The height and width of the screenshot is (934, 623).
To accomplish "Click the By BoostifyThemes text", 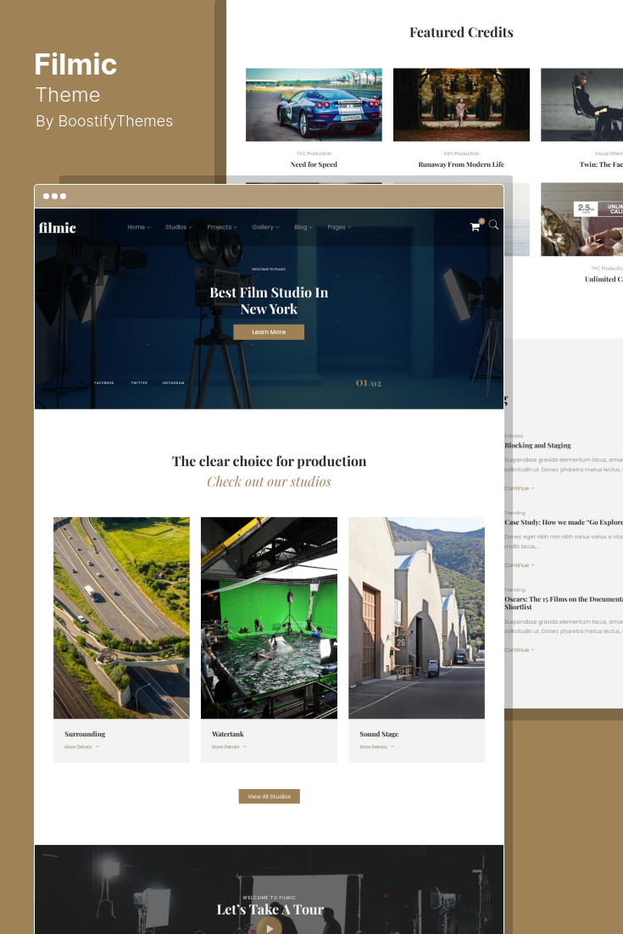I will click(104, 121).
